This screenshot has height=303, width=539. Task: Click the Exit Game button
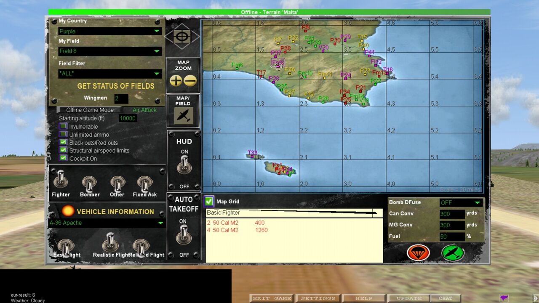click(272, 298)
